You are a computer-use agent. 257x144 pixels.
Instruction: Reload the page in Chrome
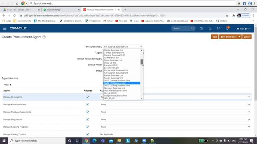tap(14, 16)
